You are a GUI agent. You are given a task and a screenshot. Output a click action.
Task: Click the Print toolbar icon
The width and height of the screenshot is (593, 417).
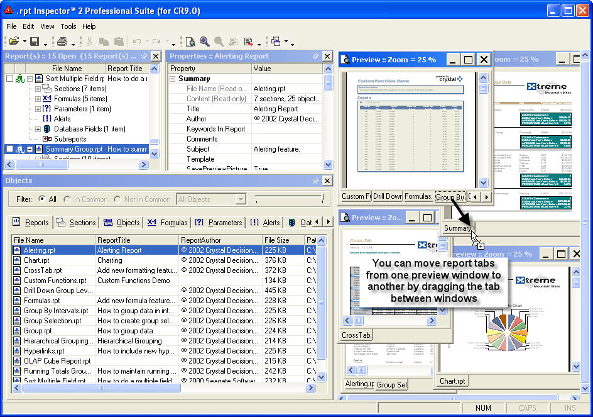pyautogui.click(x=62, y=41)
